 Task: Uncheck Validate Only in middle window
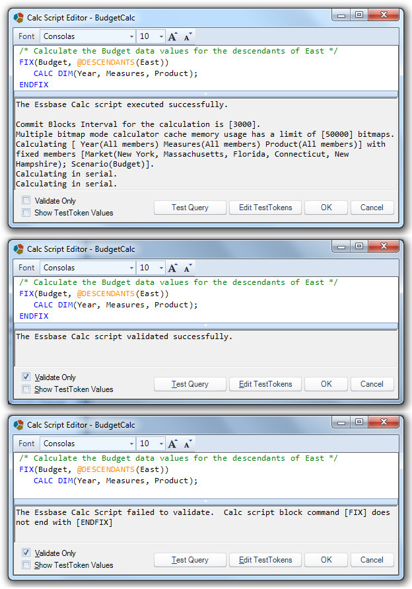point(26,377)
